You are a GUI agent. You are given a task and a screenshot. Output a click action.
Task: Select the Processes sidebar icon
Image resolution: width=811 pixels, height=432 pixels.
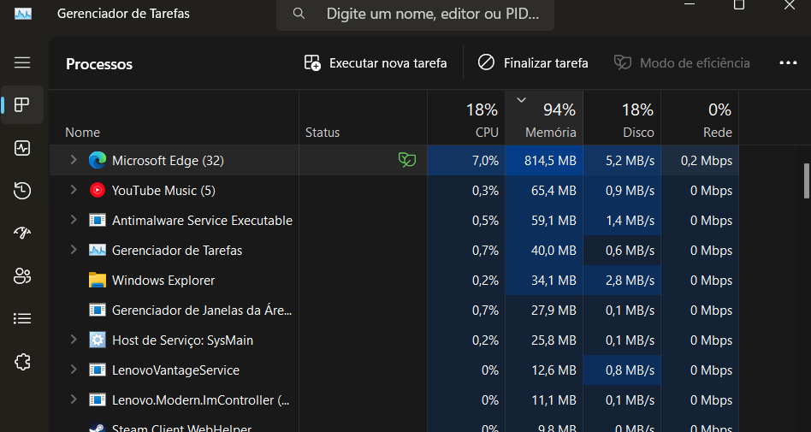pos(22,105)
